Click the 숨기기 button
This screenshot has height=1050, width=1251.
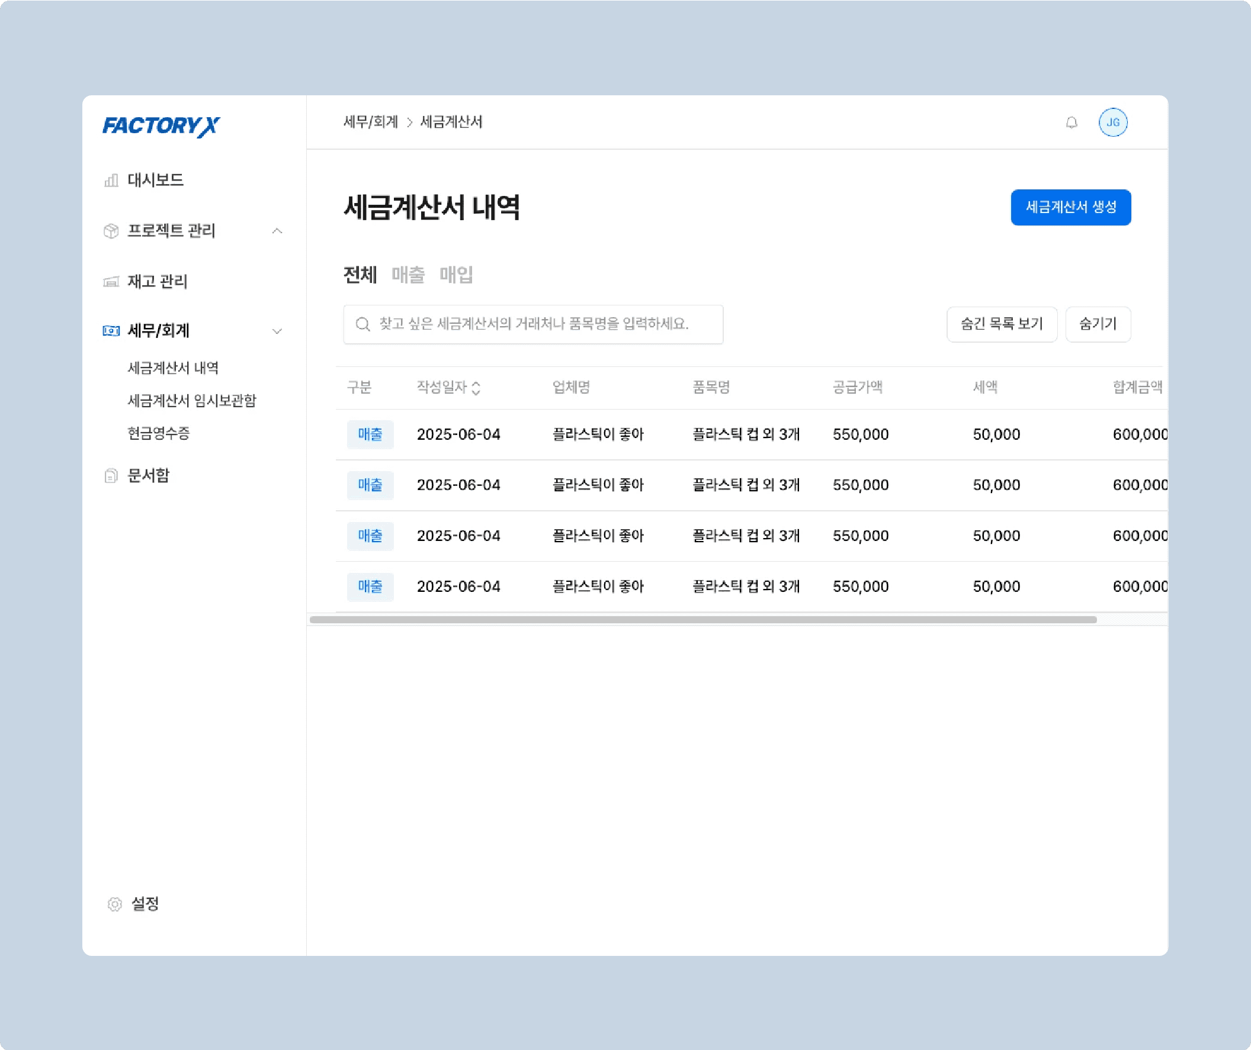click(x=1098, y=324)
